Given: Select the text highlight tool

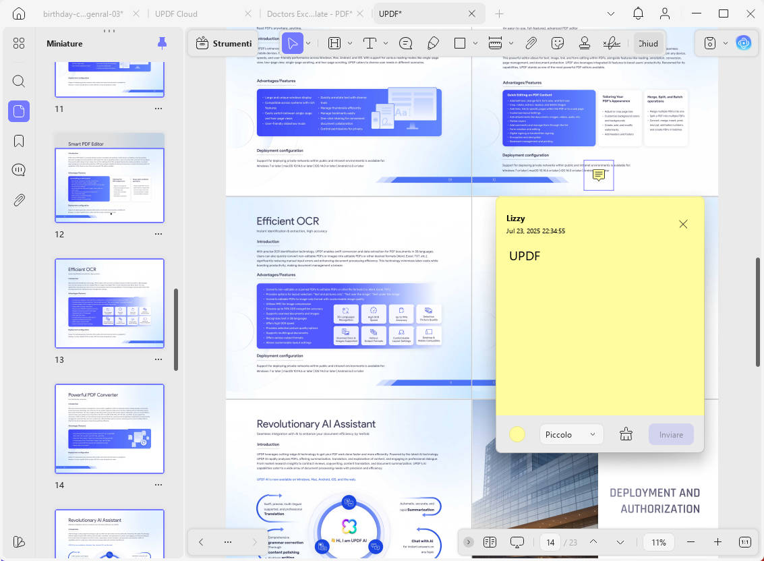Looking at the screenshot, I should [x=334, y=43].
